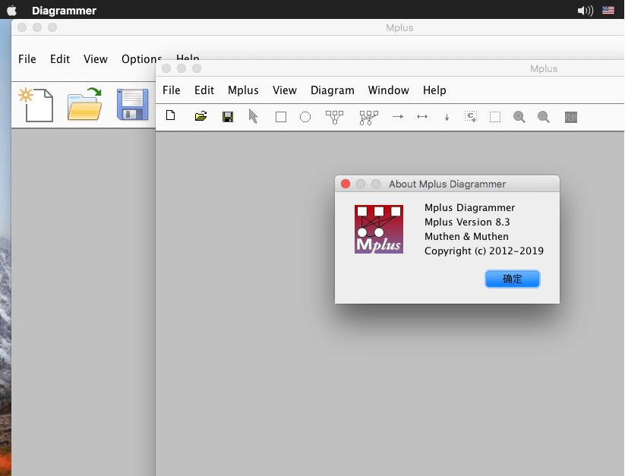625x476 pixels.
Task: Select the dashed rectangle selection tool
Action: [x=495, y=117]
